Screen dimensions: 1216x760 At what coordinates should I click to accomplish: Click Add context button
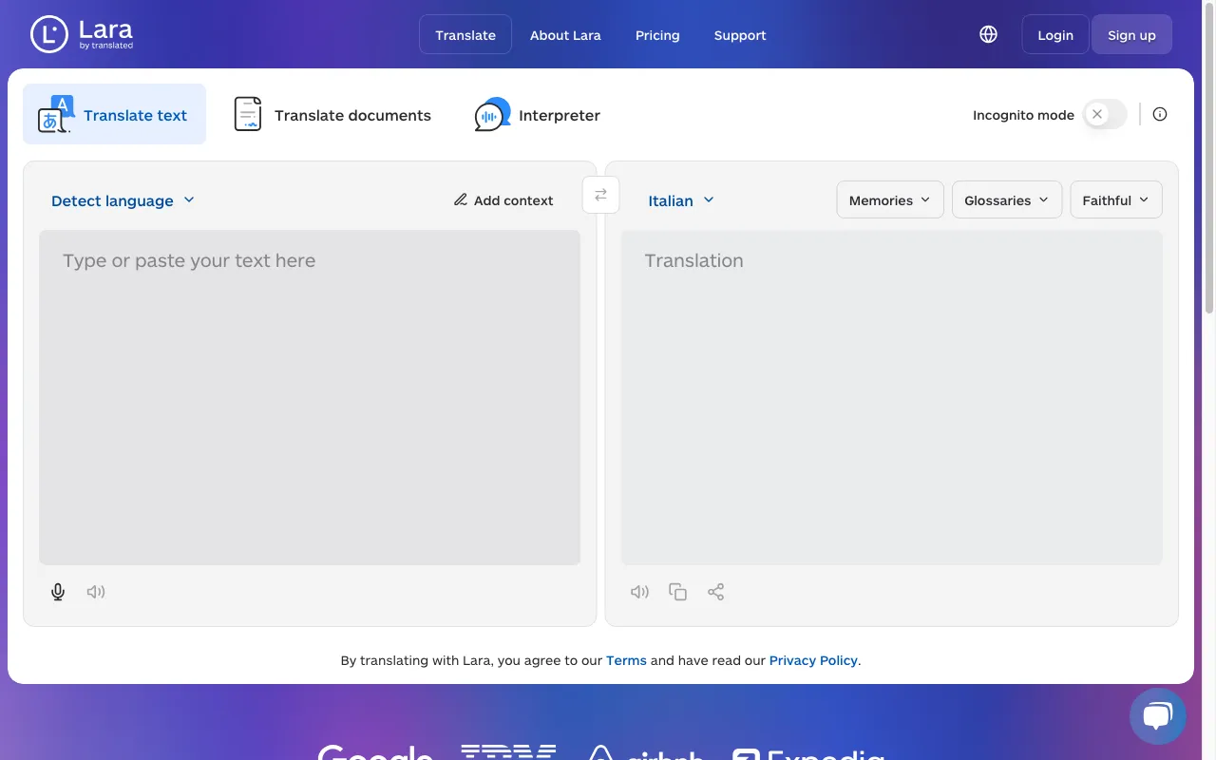[x=503, y=199]
